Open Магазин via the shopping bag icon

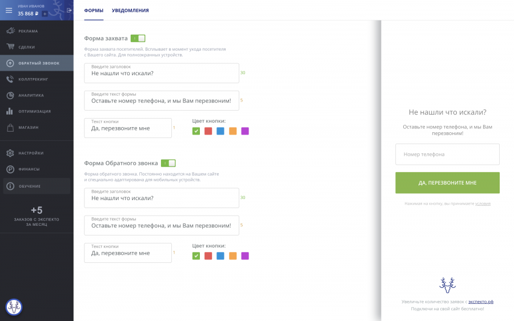pos(10,127)
